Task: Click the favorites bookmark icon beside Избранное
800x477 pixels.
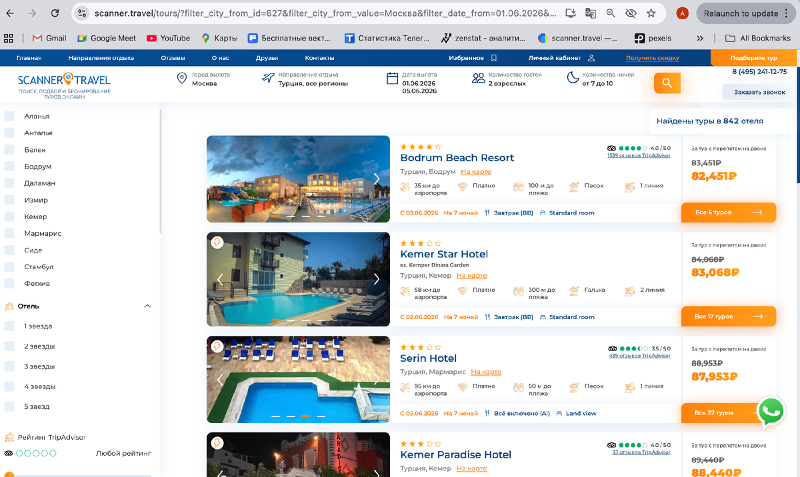Action: point(494,58)
